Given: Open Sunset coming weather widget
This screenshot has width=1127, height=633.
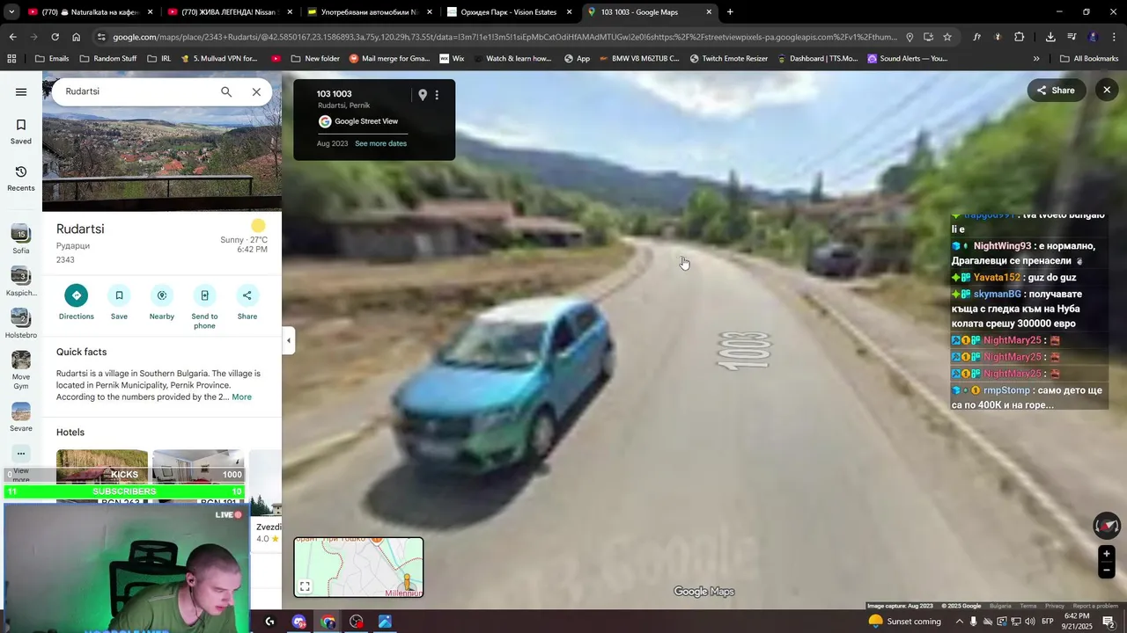Looking at the screenshot, I should 905,622.
